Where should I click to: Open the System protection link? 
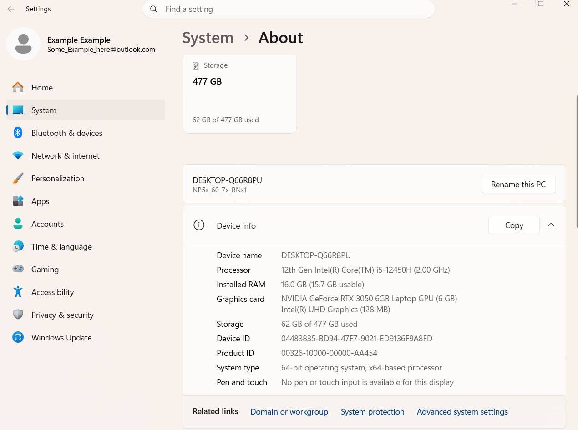coord(372,412)
